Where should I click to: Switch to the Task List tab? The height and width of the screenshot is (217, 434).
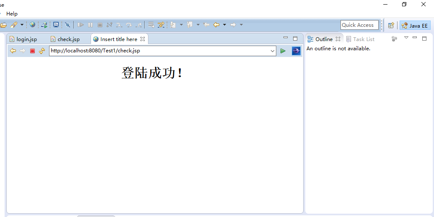360,39
